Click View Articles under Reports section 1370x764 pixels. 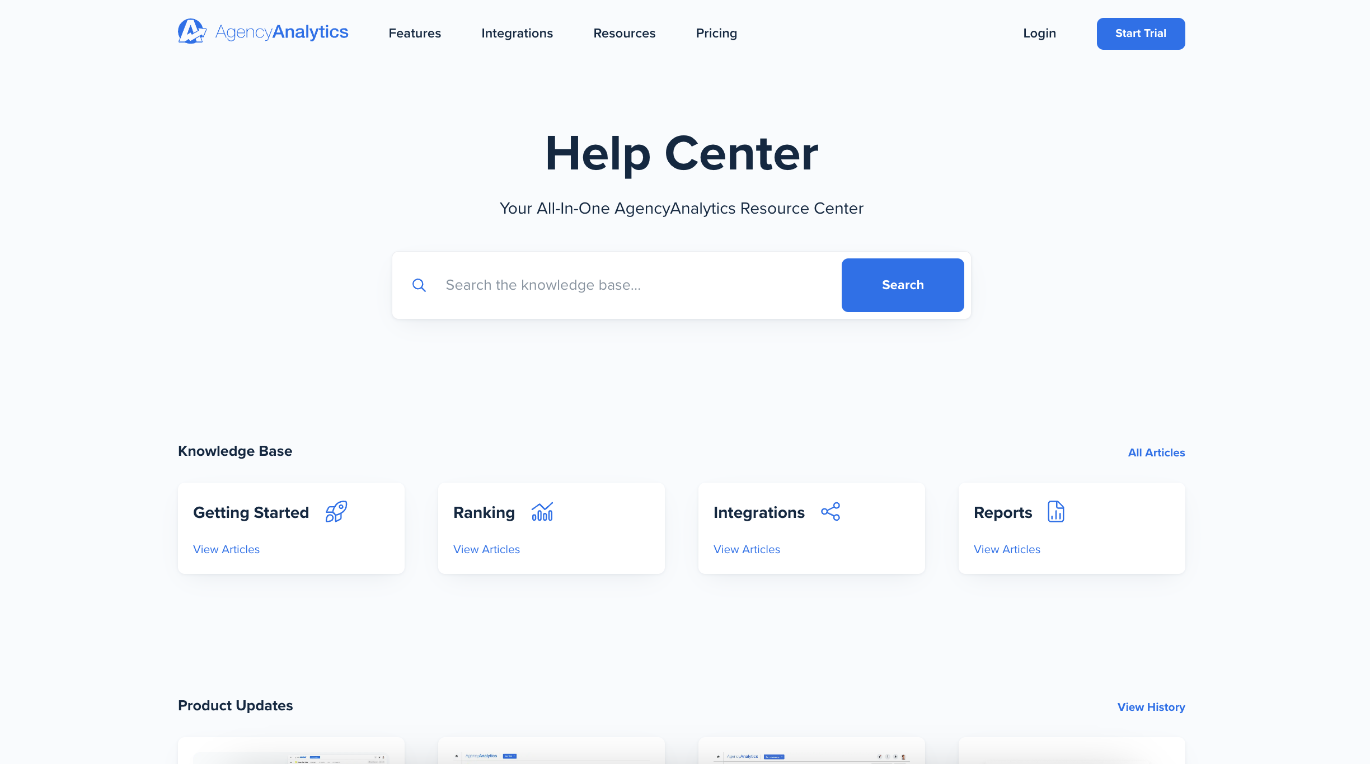pos(1007,549)
